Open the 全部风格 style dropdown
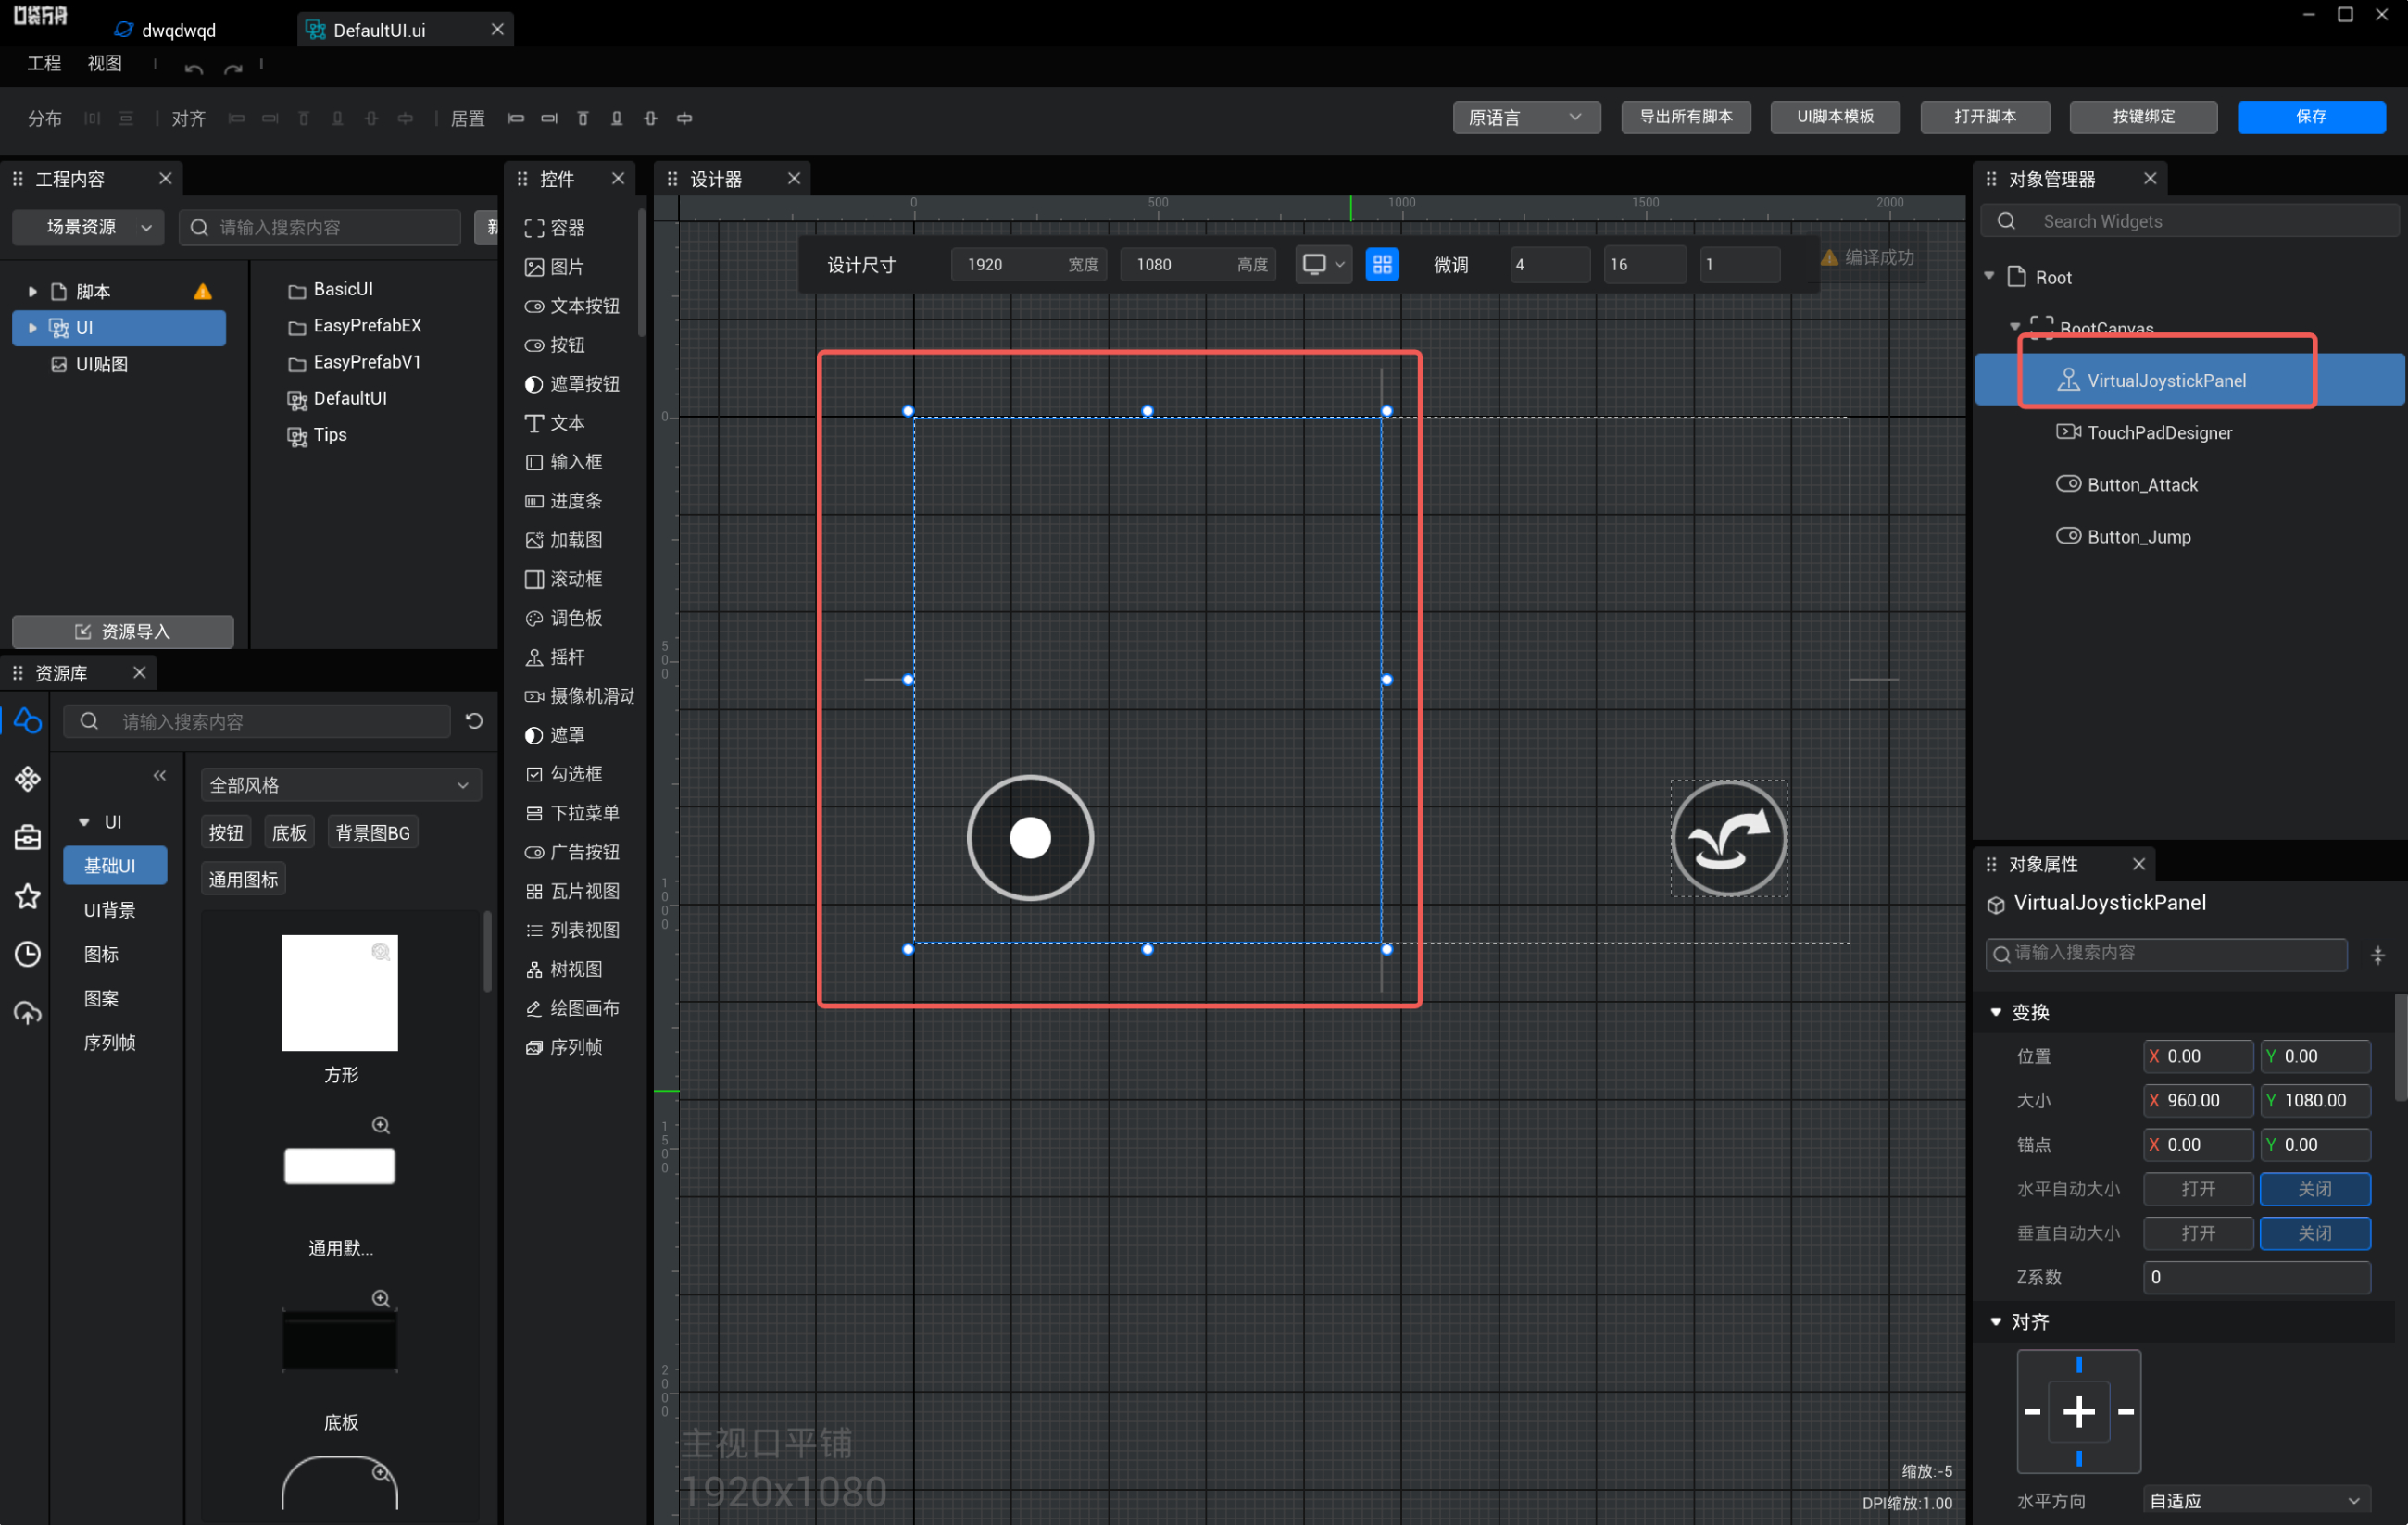The image size is (2408, 1525). pyautogui.click(x=340, y=785)
